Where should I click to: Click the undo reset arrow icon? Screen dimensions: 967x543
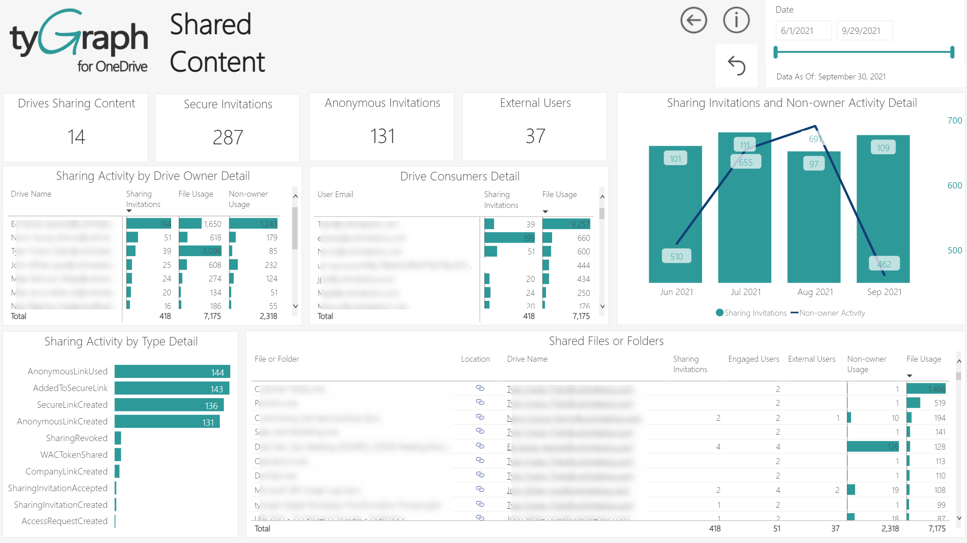[x=736, y=66]
